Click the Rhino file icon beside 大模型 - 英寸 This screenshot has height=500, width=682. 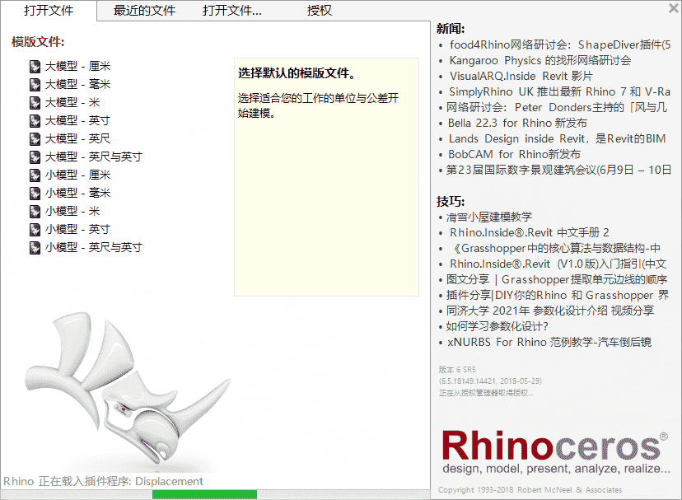tap(34, 119)
